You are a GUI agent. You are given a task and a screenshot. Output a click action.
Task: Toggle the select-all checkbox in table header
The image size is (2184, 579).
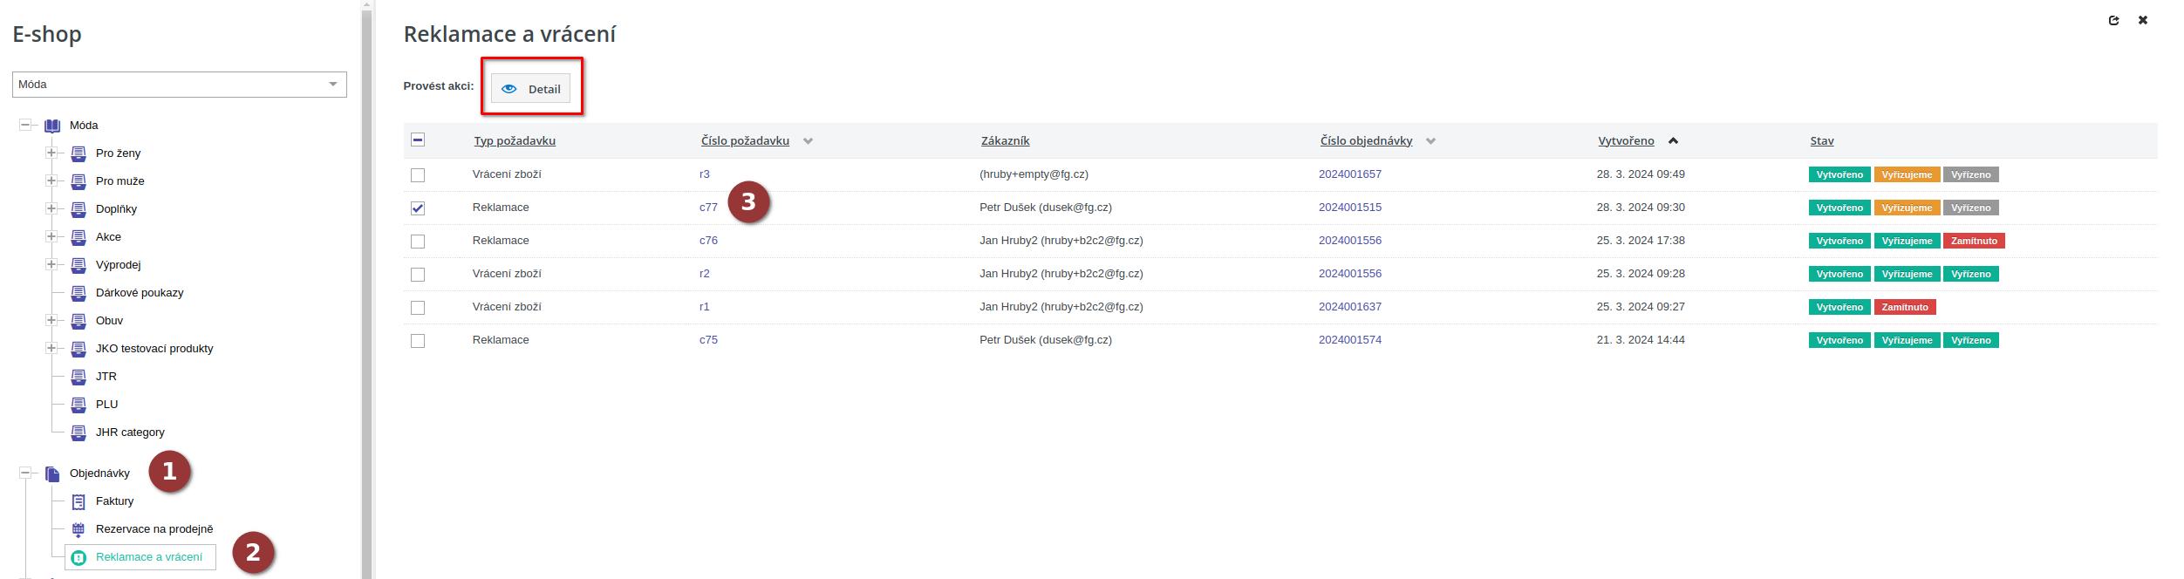click(418, 140)
